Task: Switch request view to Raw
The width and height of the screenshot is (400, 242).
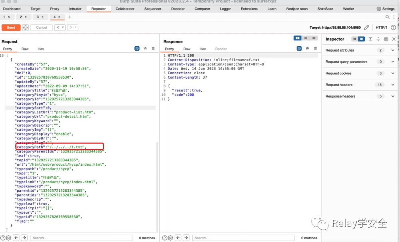Action: click(25, 49)
